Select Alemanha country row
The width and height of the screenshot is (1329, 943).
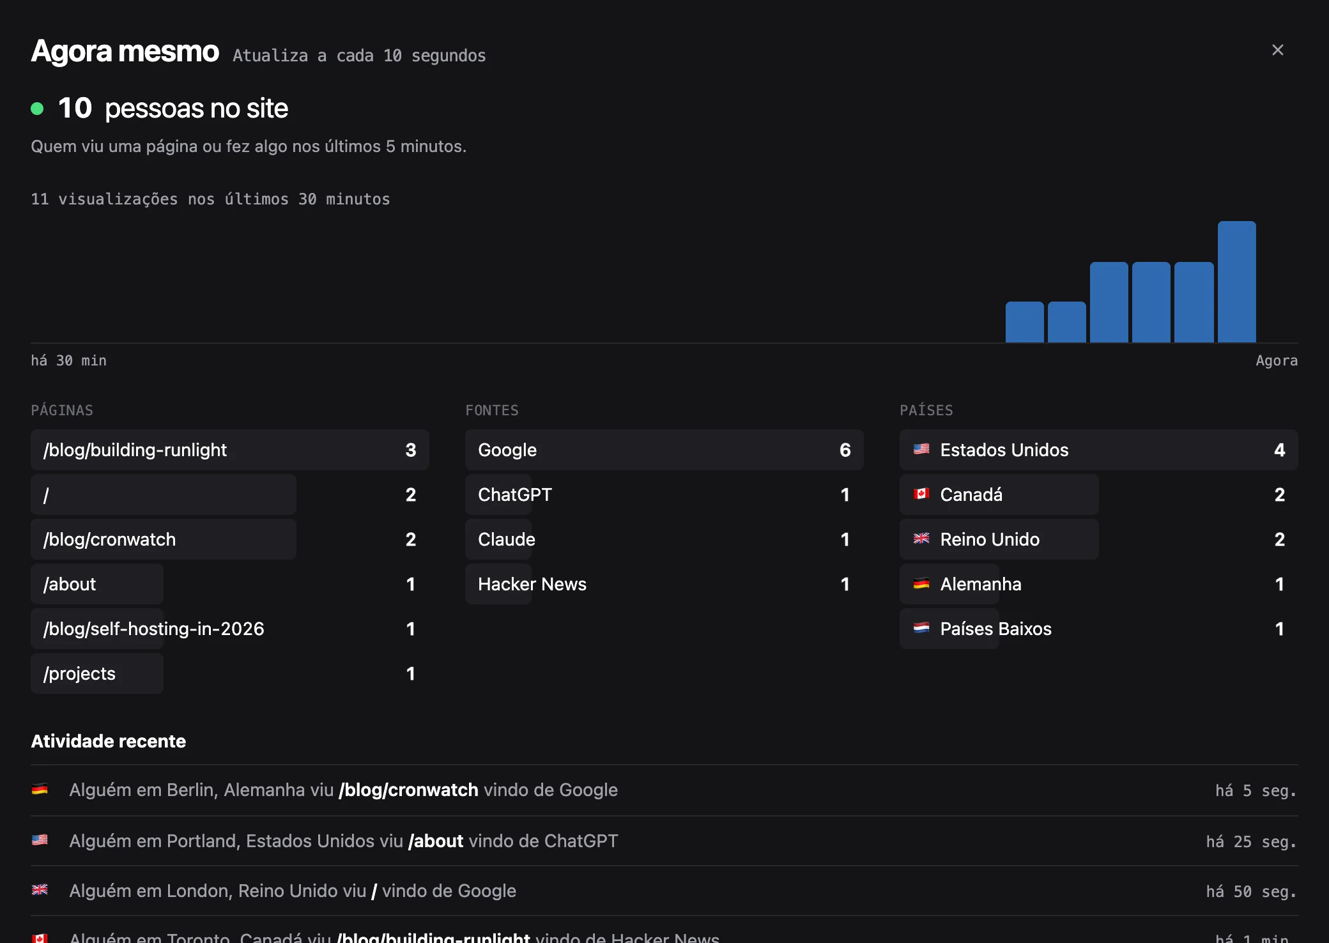(x=1099, y=584)
